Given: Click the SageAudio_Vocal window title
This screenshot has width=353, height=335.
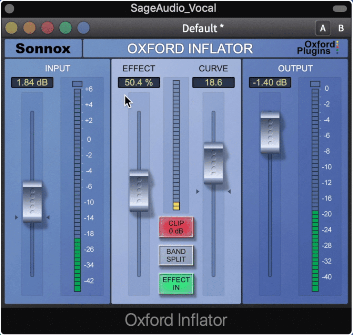Looking at the screenshot, I should point(174,8).
